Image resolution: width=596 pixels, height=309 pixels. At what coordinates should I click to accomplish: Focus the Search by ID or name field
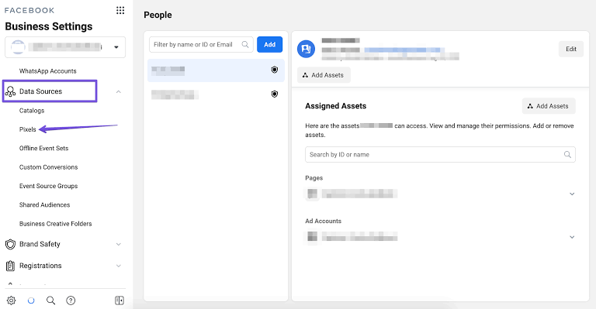tap(440, 155)
